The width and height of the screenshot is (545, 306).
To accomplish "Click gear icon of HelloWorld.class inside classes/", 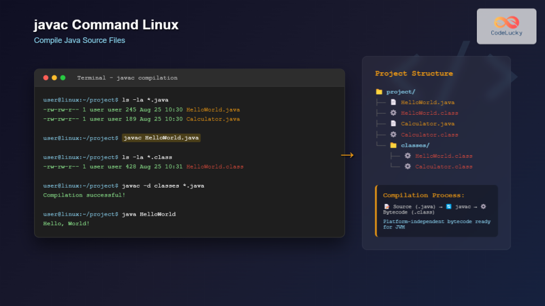I will click(x=408, y=156).
